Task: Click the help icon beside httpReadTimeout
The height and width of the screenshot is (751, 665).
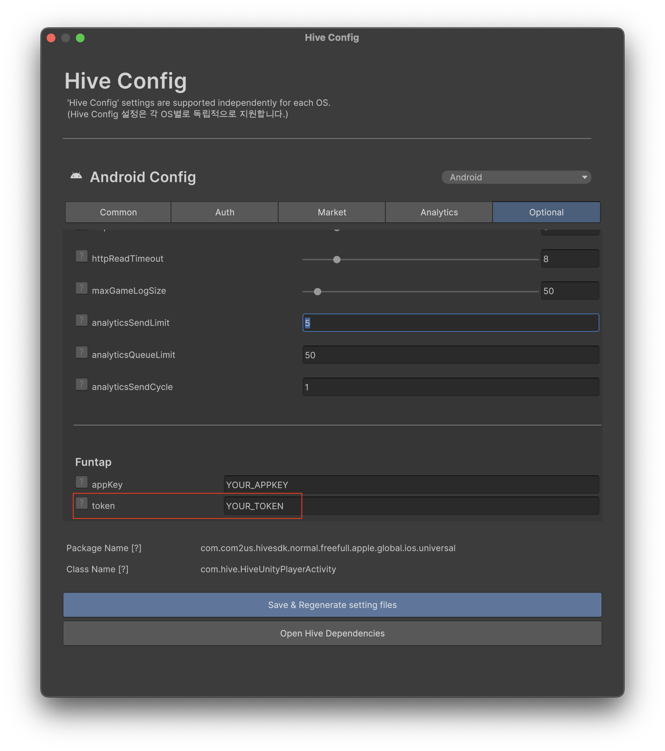Action: click(82, 256)
